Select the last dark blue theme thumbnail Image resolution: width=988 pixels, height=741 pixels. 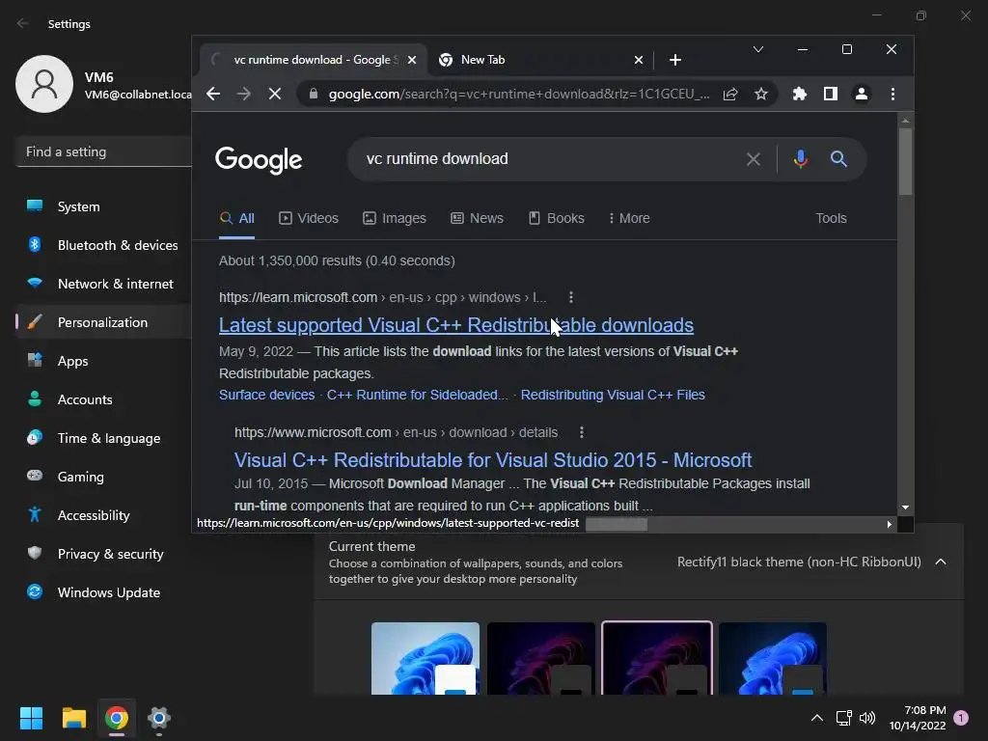pyautogui.click(x=773, y=658)
